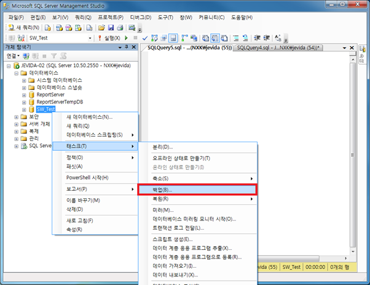
Task: Click the SW_Test status bar entry
Action: click(291, 267)
